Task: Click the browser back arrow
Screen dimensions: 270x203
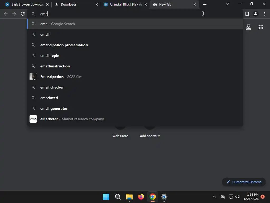Action: tap(6, 14)
